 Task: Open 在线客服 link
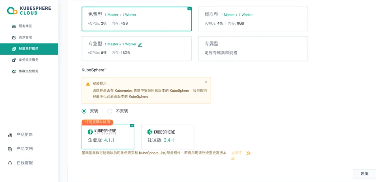[x=24, y=163]
